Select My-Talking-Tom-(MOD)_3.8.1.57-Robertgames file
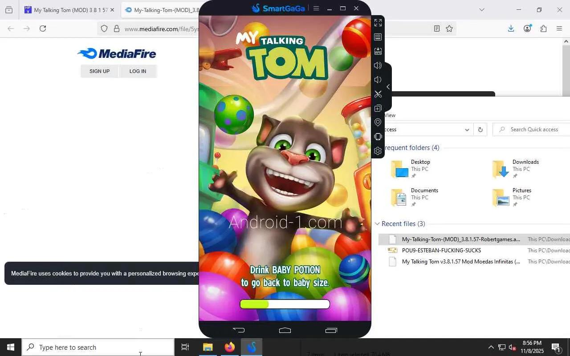This screenshot has height=356, width=570. pos(474,239)
